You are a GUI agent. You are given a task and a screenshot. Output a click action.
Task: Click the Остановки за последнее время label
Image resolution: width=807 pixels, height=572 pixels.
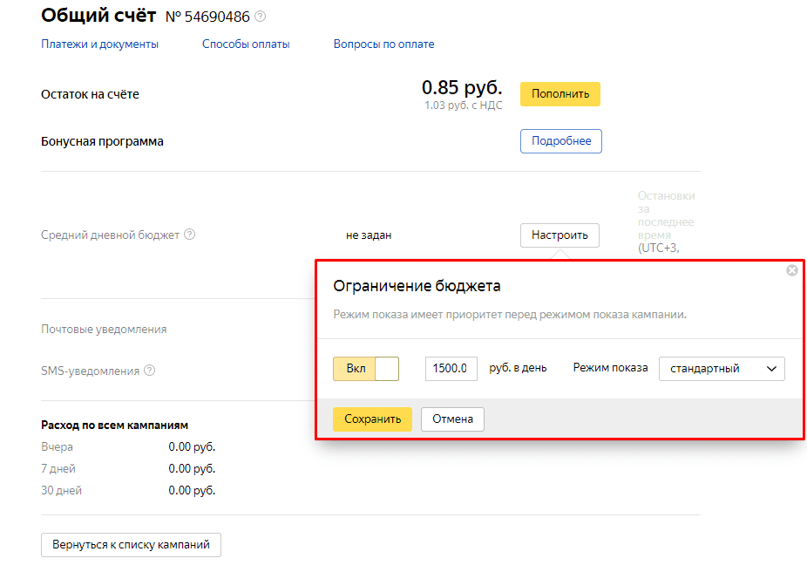coord(665,216)
